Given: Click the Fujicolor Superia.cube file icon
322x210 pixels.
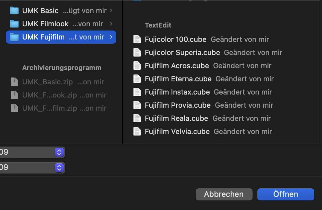Looking at the screenshot, I should (x=137, y=53).
